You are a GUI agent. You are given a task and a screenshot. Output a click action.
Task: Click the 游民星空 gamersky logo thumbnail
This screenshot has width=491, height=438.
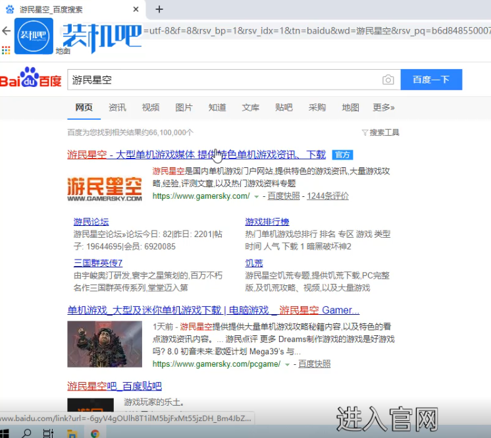pyautogui.click(x=105, y=189)
